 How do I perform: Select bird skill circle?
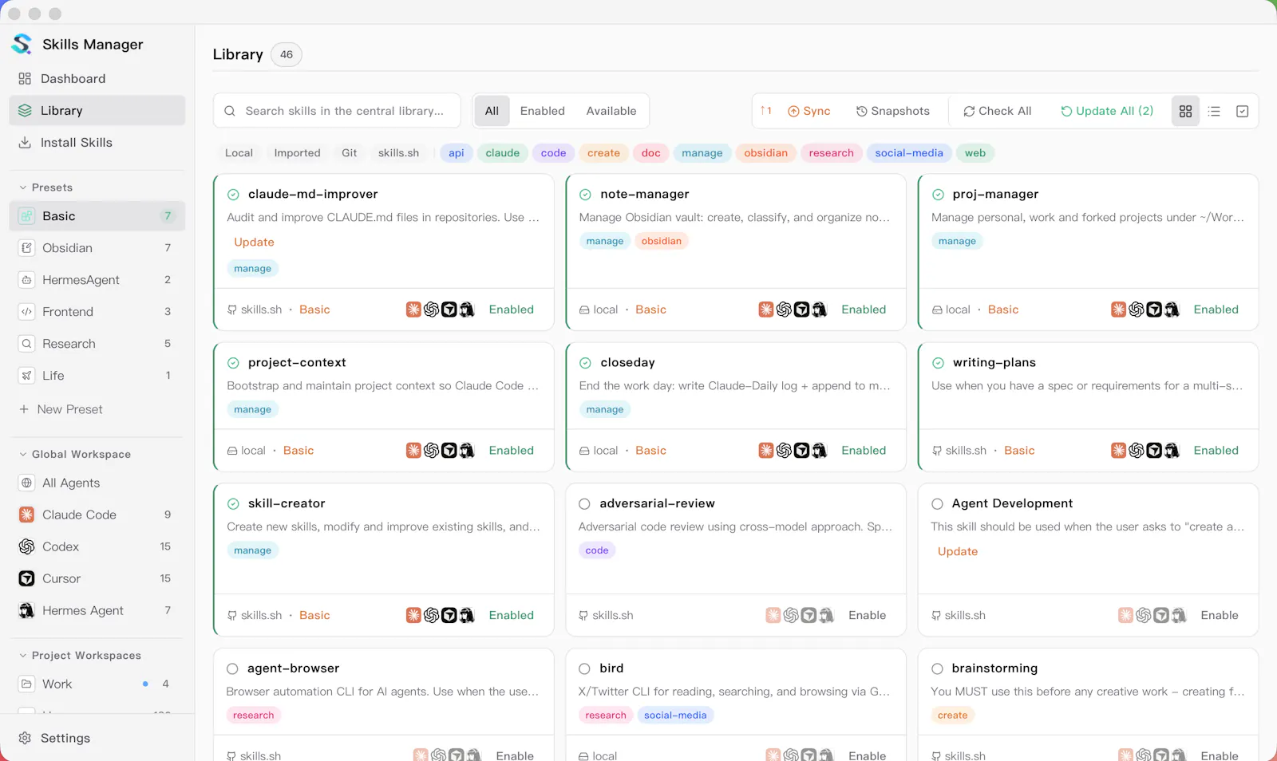[584, 668]
